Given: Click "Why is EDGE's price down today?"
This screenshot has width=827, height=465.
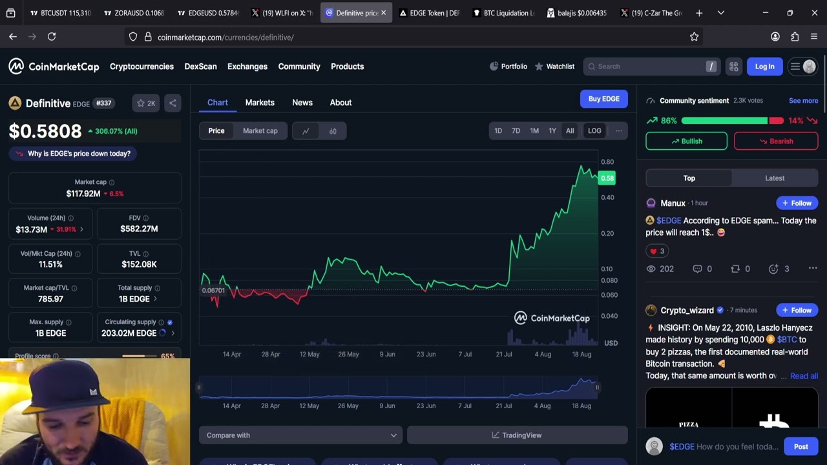Looking at the screenshot, I should click(73, 154).
